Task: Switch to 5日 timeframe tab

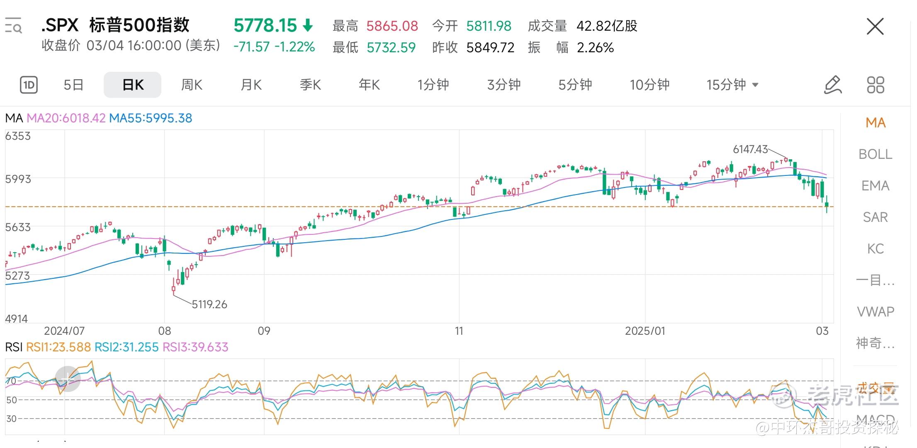Action: (73, 85)
